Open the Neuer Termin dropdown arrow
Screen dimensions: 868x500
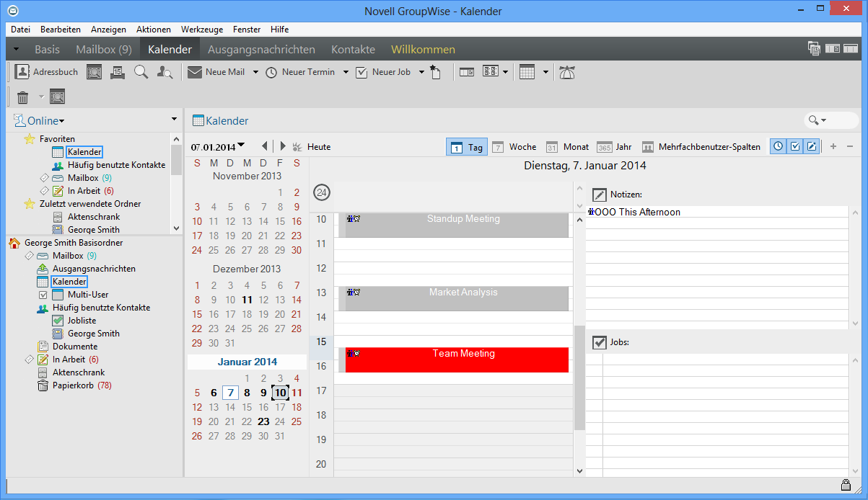[346, 72]
